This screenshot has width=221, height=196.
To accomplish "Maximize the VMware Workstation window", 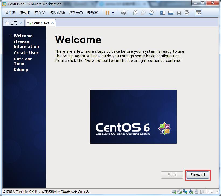I will (x=202, y=3).
